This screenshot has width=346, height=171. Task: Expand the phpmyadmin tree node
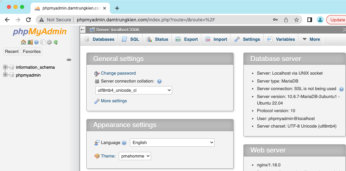point(5,75)
